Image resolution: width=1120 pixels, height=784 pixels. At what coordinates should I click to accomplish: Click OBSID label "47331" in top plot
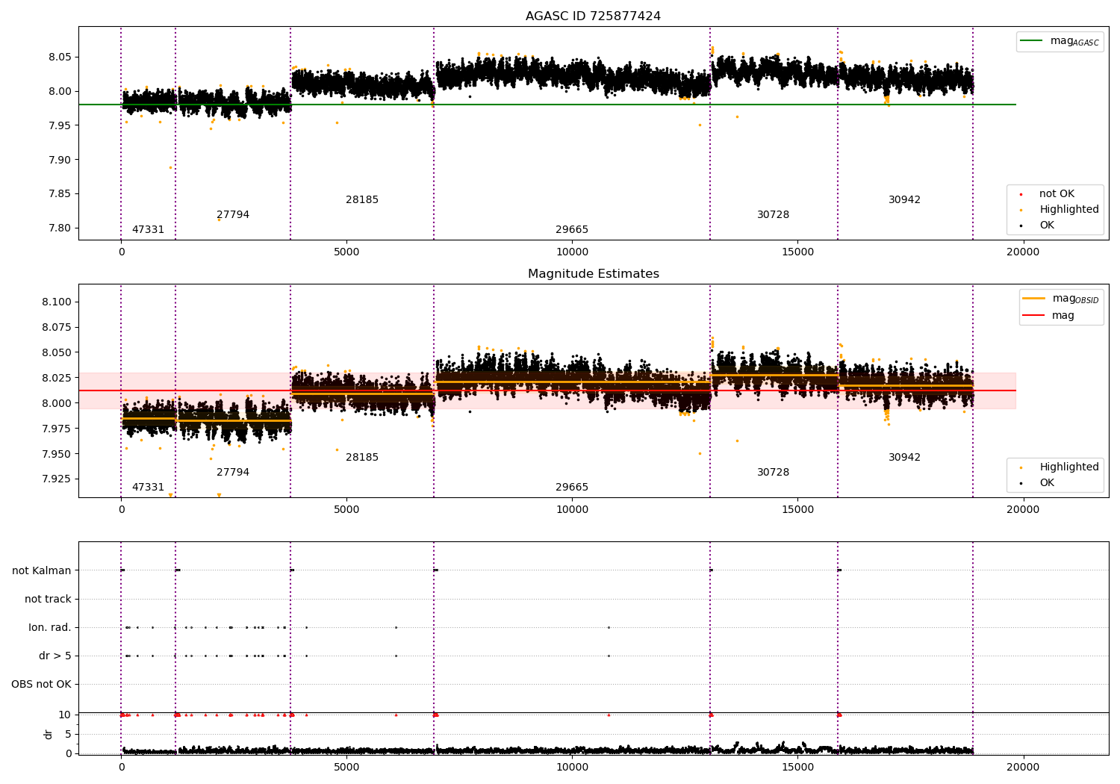pos(148,230)
